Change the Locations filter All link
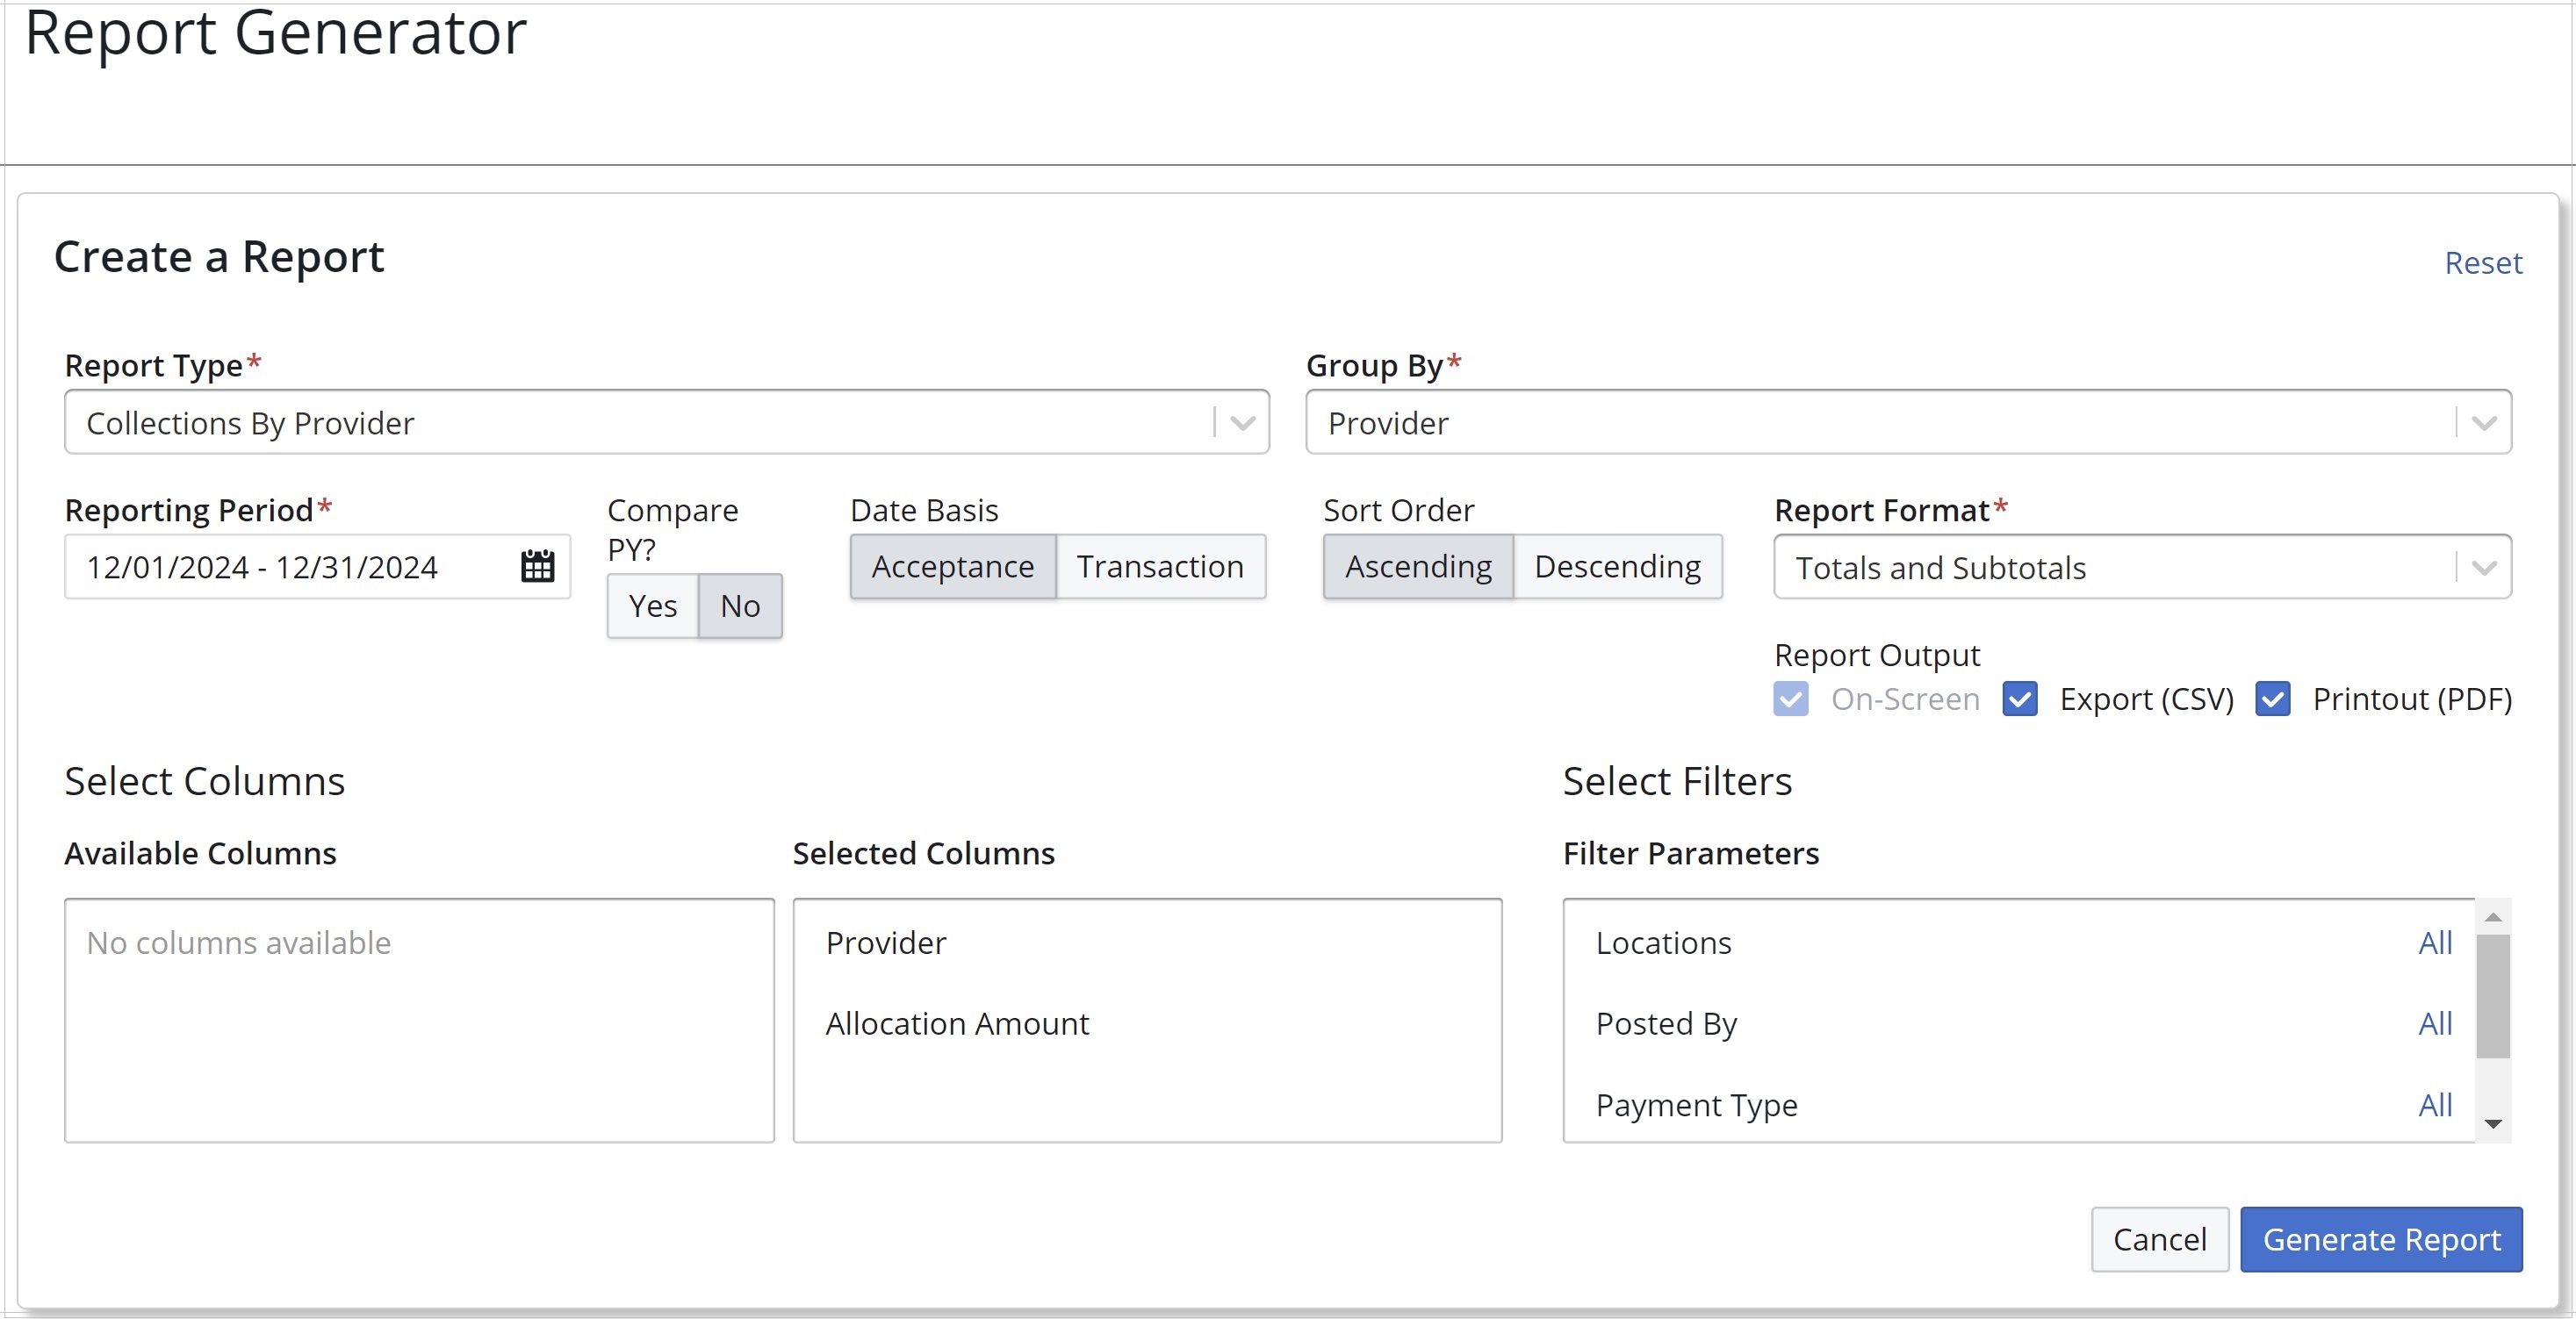Screen dimensions: 2576x1319 click(x=2435, y=943)
